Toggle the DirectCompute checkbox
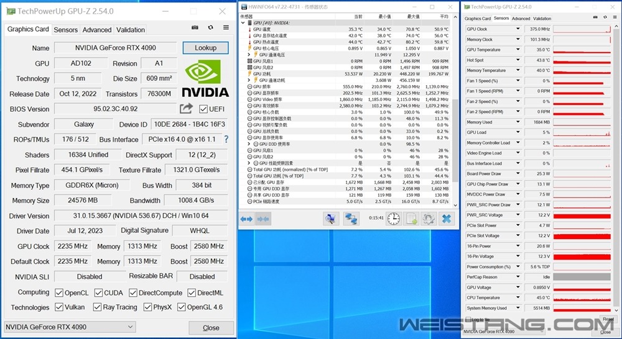The width and height of the screenshot is (622, 339). point(133,292)
